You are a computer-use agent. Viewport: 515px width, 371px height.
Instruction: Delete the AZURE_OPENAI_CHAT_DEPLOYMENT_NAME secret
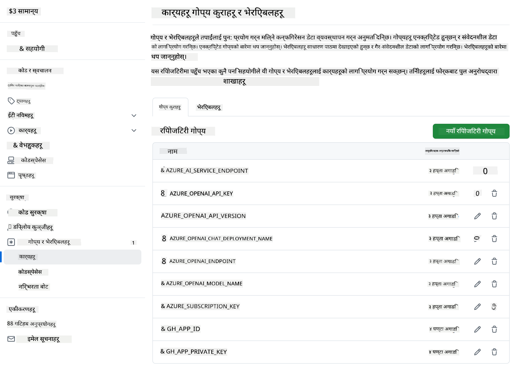(494, 239)
